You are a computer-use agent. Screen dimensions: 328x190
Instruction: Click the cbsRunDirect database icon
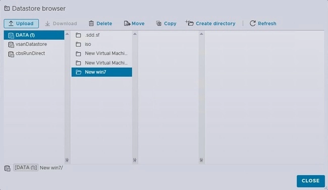11,54
